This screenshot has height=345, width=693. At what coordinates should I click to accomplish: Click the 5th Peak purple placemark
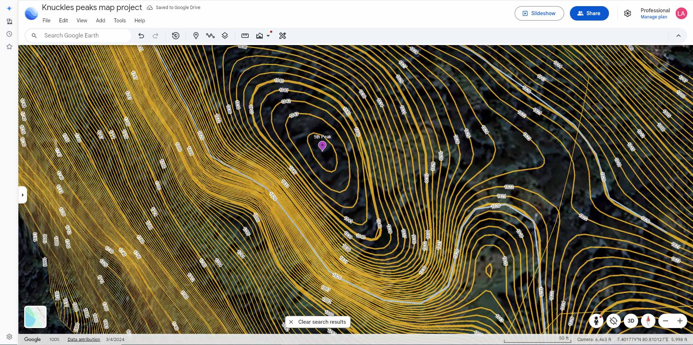pyautogui.click(x=322, y=146)
